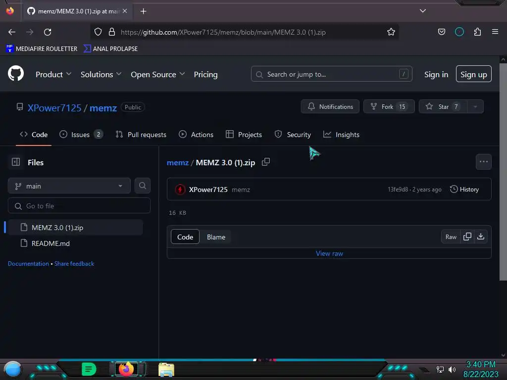
Task: Open the Star lists dropdown arrow
Action: (475, 107)
